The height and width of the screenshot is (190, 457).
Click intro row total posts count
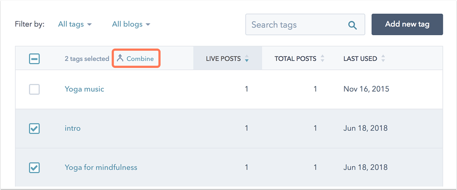315,128
